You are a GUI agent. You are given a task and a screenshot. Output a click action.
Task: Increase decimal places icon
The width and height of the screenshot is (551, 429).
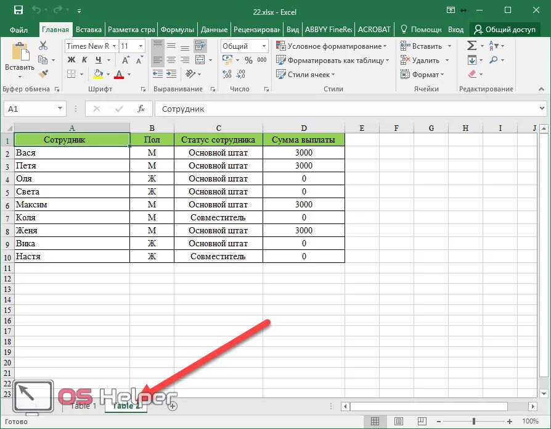coord(227,74)
